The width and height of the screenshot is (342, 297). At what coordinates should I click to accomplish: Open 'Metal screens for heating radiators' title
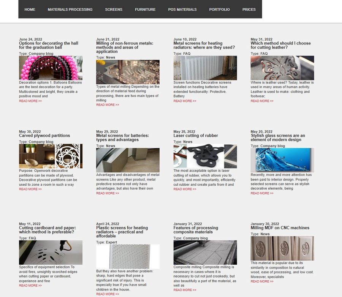click(204, 45)
